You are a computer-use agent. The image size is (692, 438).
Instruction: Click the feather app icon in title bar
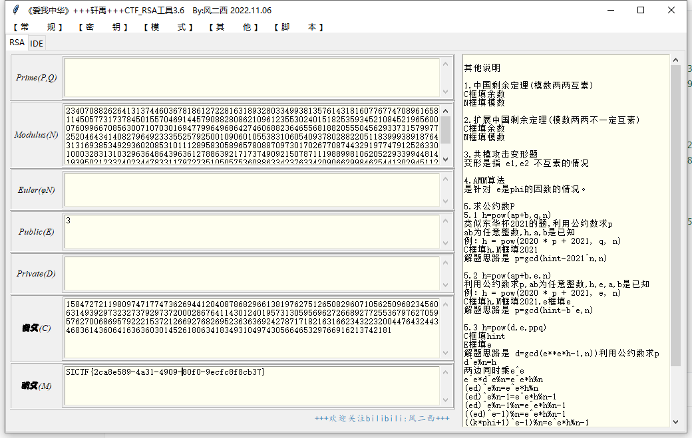point(16,10)
